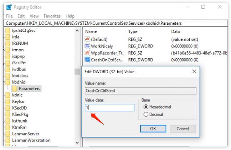The image size is (231, 150).
Task: Open the File menu
Action: [x=9, y=16]
